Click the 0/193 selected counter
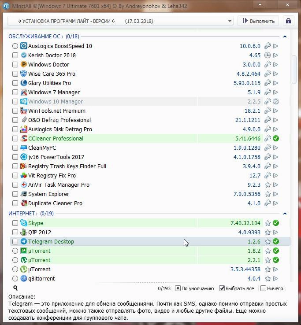 164,288
